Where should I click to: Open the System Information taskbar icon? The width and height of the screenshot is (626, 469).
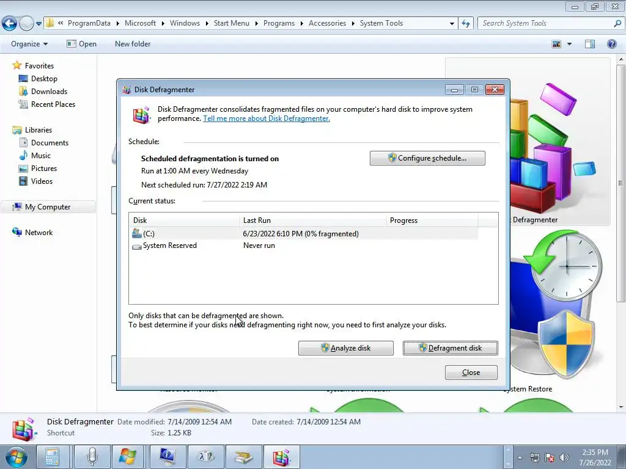tap(168, 457)
